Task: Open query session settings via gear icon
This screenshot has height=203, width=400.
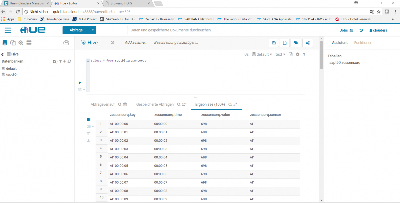Action: (x=297, y=54)
